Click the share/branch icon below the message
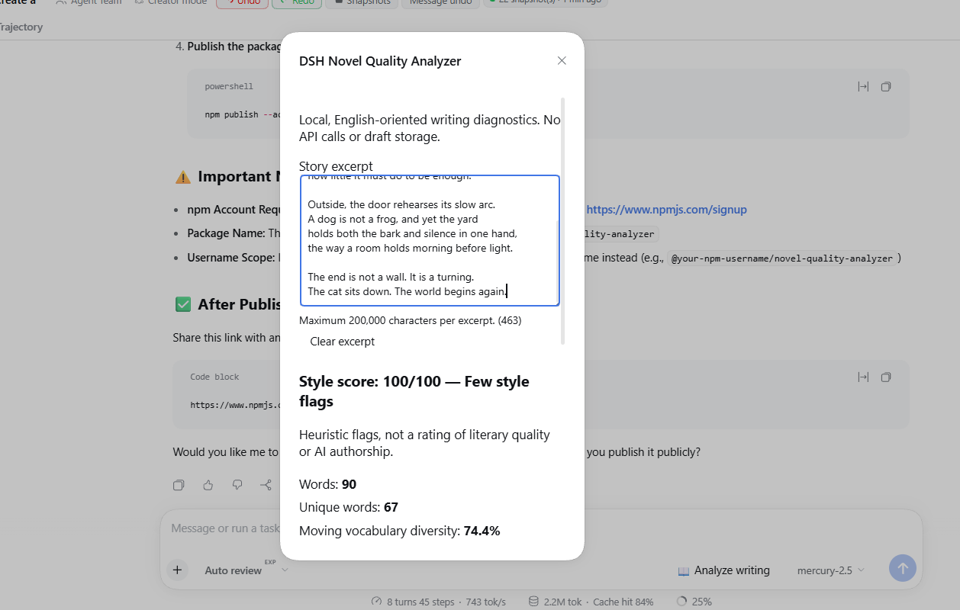Viewport: 960px width, 610px height. tap(266, 485)
